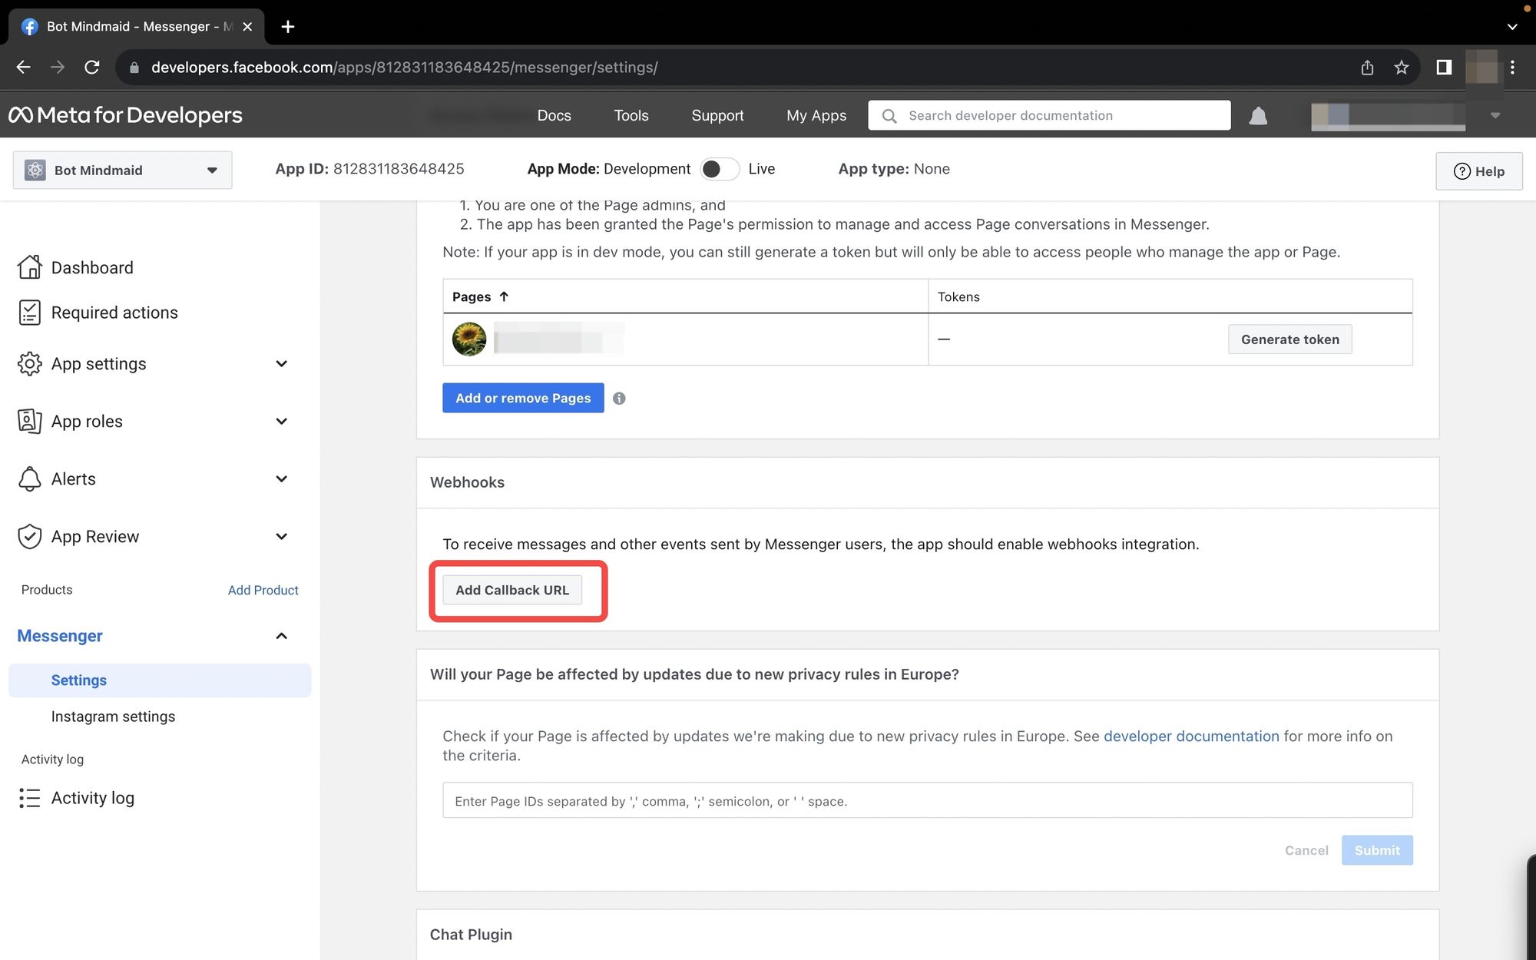Open Instagram settings in sidebar
Screen dimensions: 1536x960
(113, 717)
